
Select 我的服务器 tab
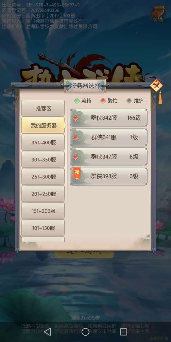pyautogui.click(x=43, y=125)
